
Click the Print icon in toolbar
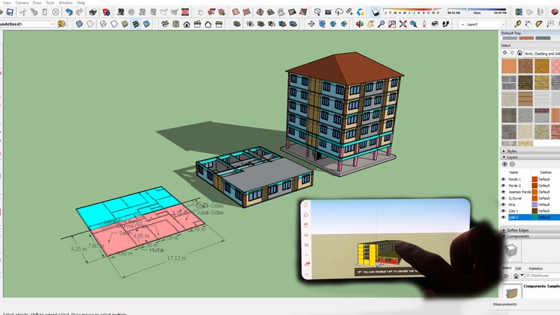tap(92, 13)
